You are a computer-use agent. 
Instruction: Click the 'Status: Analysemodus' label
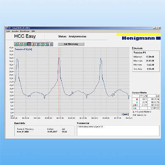coord(72,37)
